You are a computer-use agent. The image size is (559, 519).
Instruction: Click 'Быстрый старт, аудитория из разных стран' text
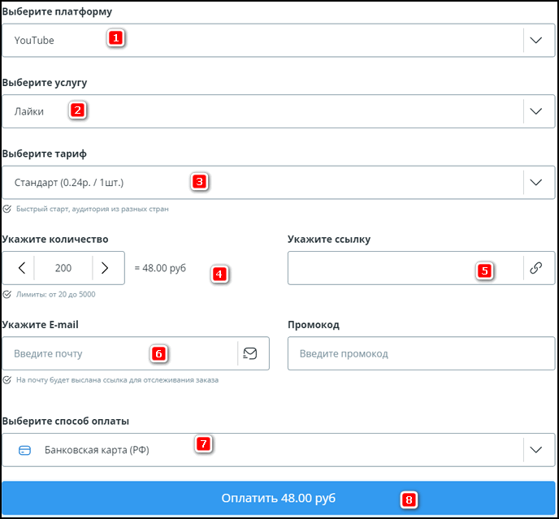click(x=93, y=209)
